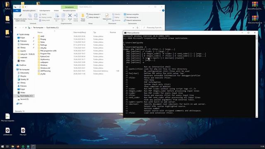265x149 pixels.
Task: Click the Command Prompt taskbar icon
Action: click(34, 147)
